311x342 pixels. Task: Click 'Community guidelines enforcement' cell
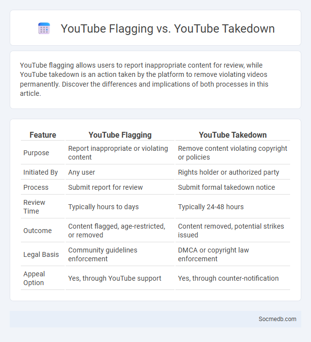click(x=120, y=254)
